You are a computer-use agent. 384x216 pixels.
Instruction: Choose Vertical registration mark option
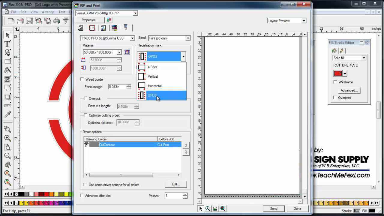click(162, 76)
